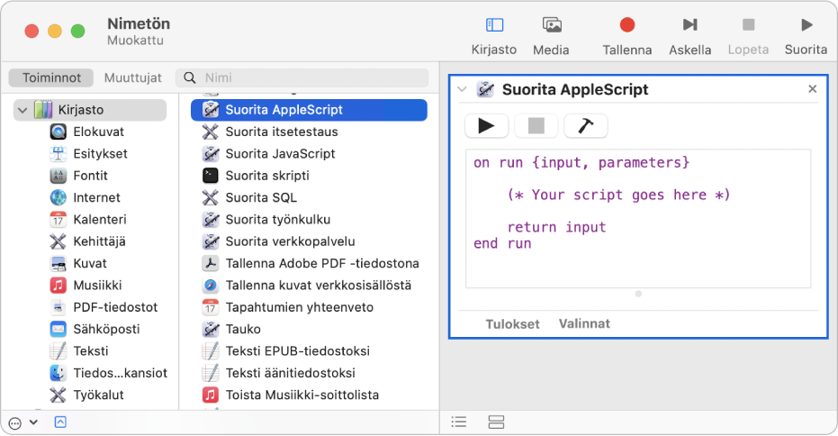The height and width of the screenshot is (436, 838).
Task: Collapse the Kirjasto tree in the sidebar
Action: [22, 110]
